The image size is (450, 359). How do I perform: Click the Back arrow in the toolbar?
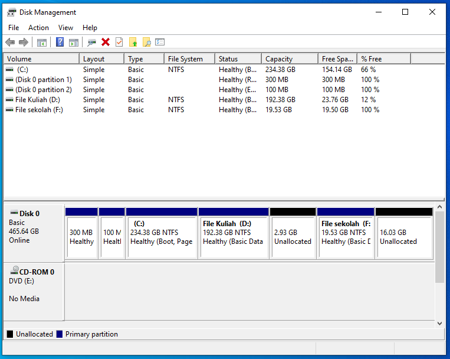(10, 43)
